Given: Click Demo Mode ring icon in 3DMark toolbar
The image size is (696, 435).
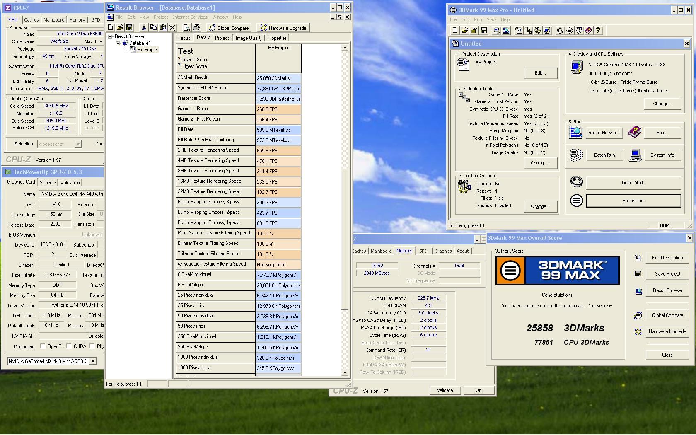Looking at the screenshot, I should 560,30.
